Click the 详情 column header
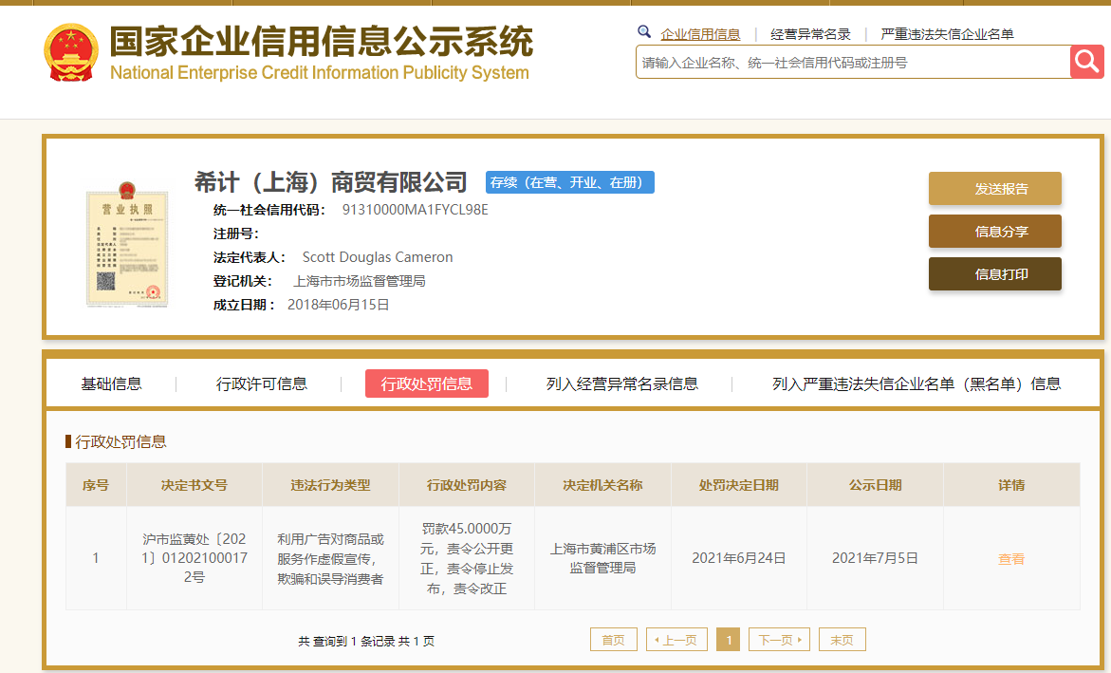 pos(1011,485)
